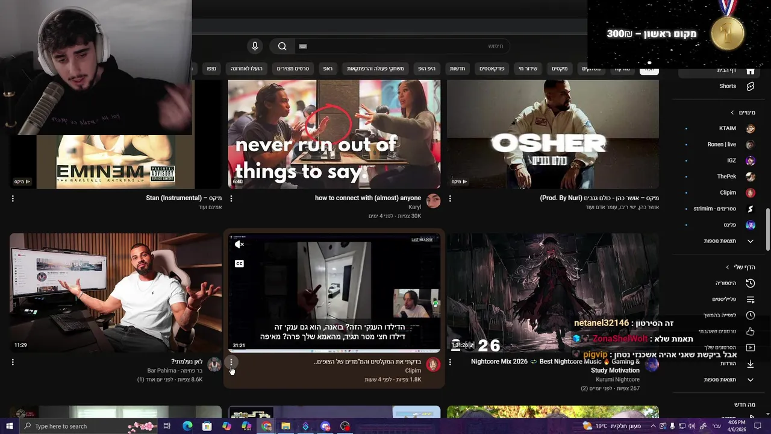
Task: Open פלייליסטים playlists icon in sidebar
Action: coord(751,300)
